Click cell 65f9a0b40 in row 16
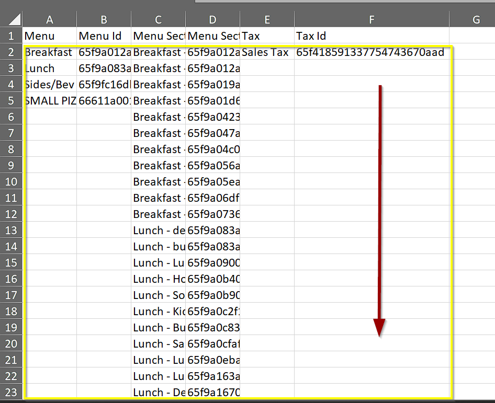Viewport: 495px width, 403px height. pos(213,279)
